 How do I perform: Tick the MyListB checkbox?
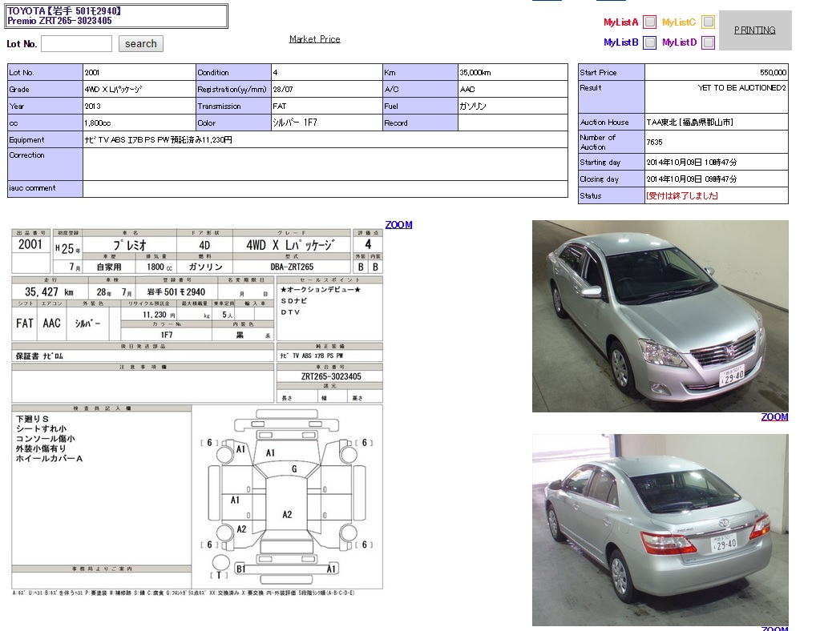(649, 42)
